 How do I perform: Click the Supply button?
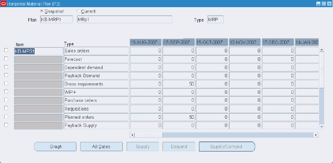click(x=143, y=147)
